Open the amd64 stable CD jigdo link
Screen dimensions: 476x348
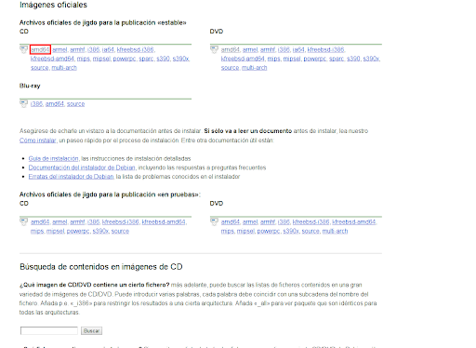[40, 49]
